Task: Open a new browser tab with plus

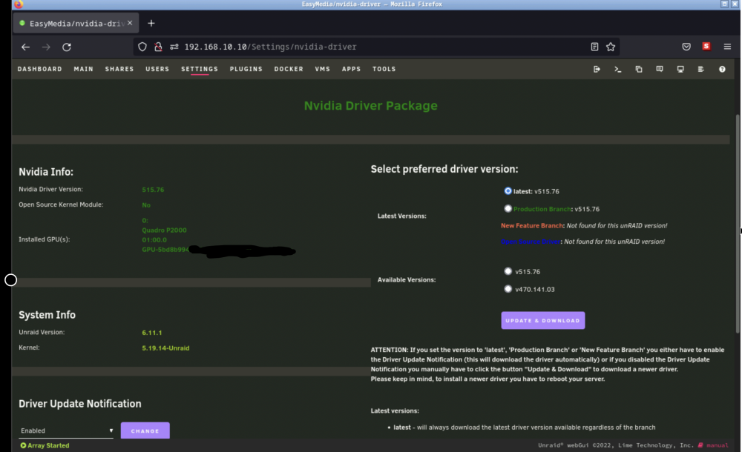Action: [x=151, y=23]
